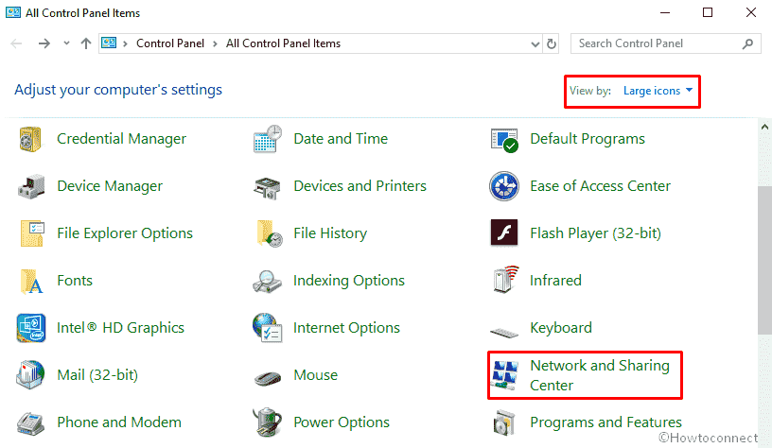Open the Intel HD Graphics icon
The height and width of the screenshot is (448, 772).
[31, 328]
